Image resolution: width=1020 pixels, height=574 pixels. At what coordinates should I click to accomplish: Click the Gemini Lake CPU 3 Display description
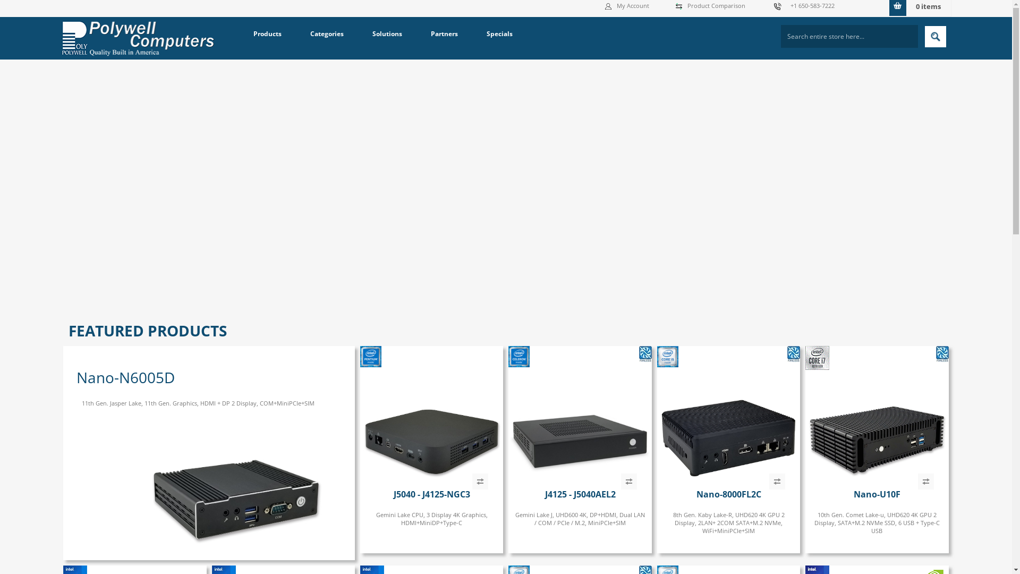point(431,519)
